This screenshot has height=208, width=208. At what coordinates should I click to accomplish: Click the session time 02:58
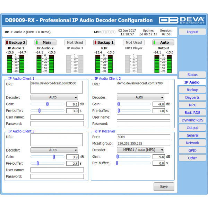click(x=166, y=34)
